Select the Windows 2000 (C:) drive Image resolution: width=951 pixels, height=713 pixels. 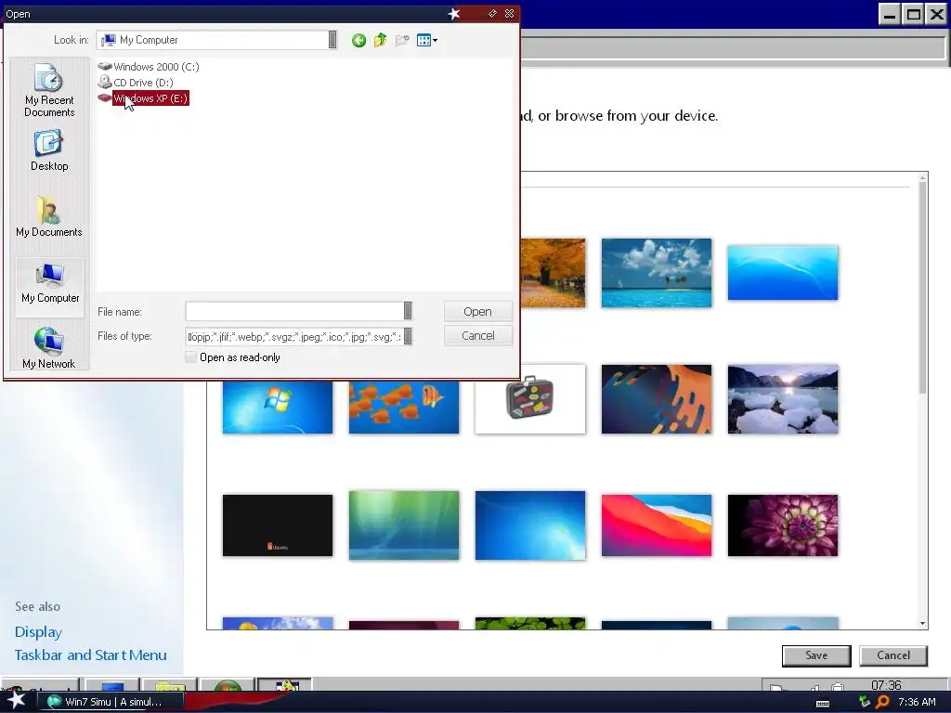[149, 67]
